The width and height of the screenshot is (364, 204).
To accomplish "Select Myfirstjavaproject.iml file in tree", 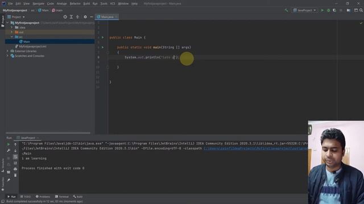I will click(31, 46).
